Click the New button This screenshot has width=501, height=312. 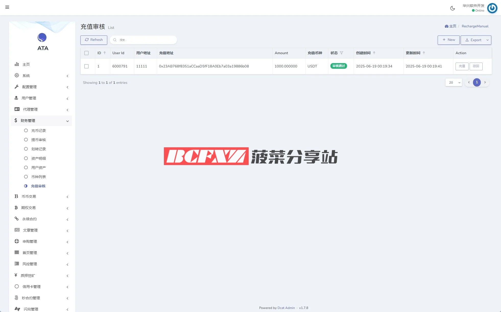448,40
